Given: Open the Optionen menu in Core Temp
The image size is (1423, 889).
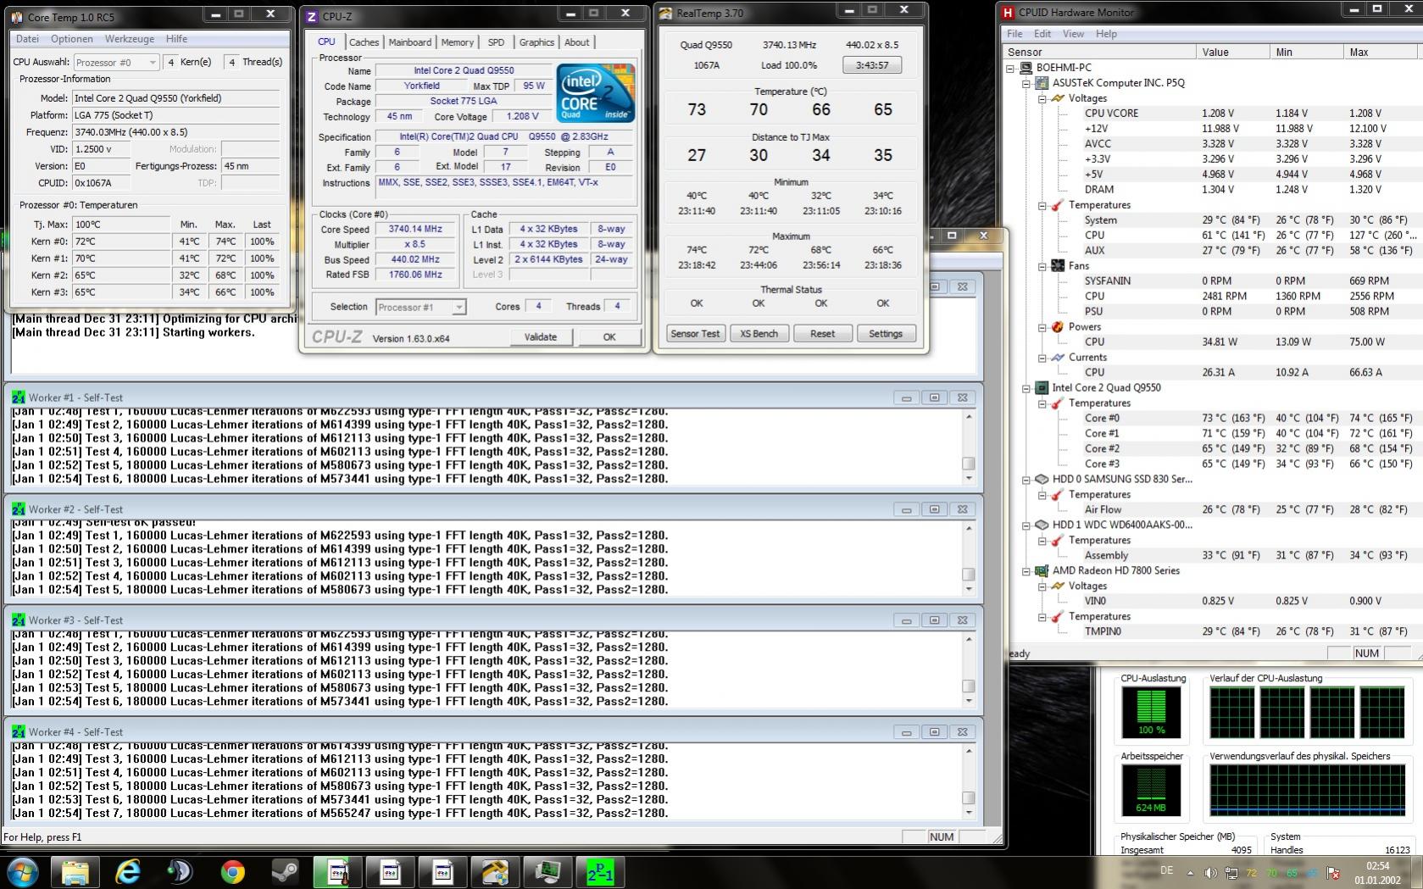Looking at the screenshot, I should 72,39.
